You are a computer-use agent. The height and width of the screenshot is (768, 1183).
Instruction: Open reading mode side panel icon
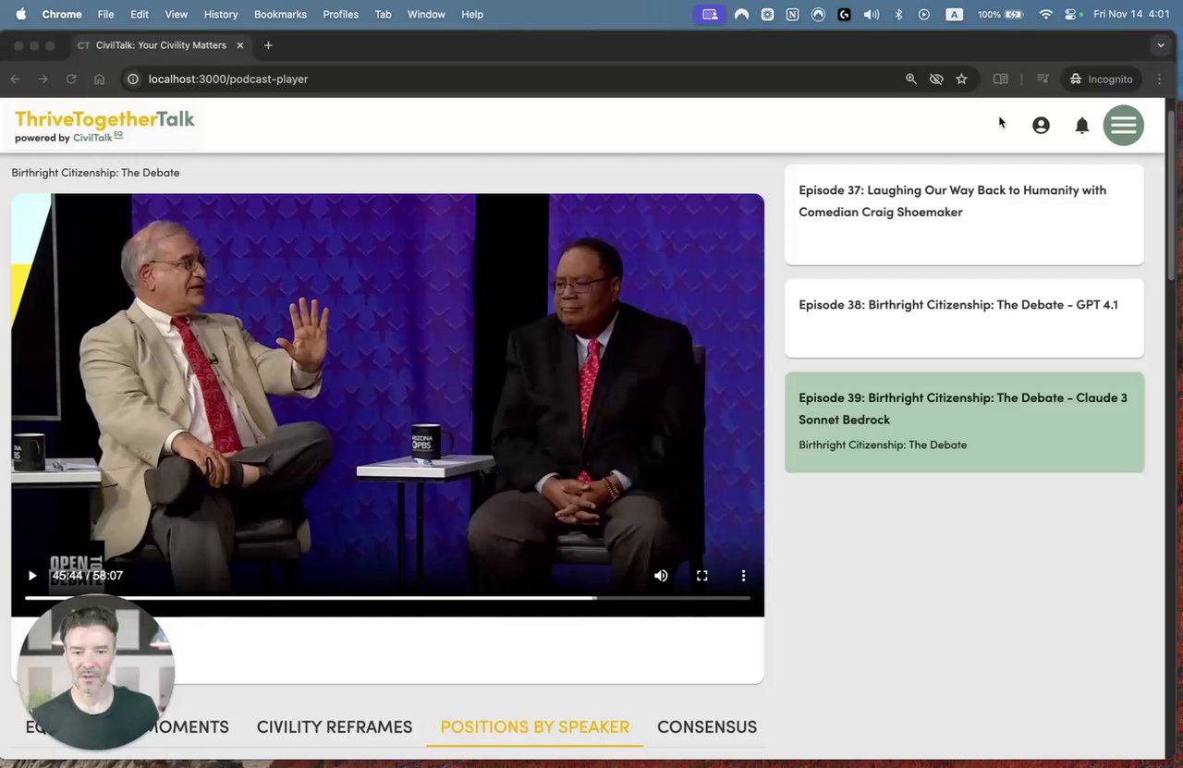pos(1000,79)
